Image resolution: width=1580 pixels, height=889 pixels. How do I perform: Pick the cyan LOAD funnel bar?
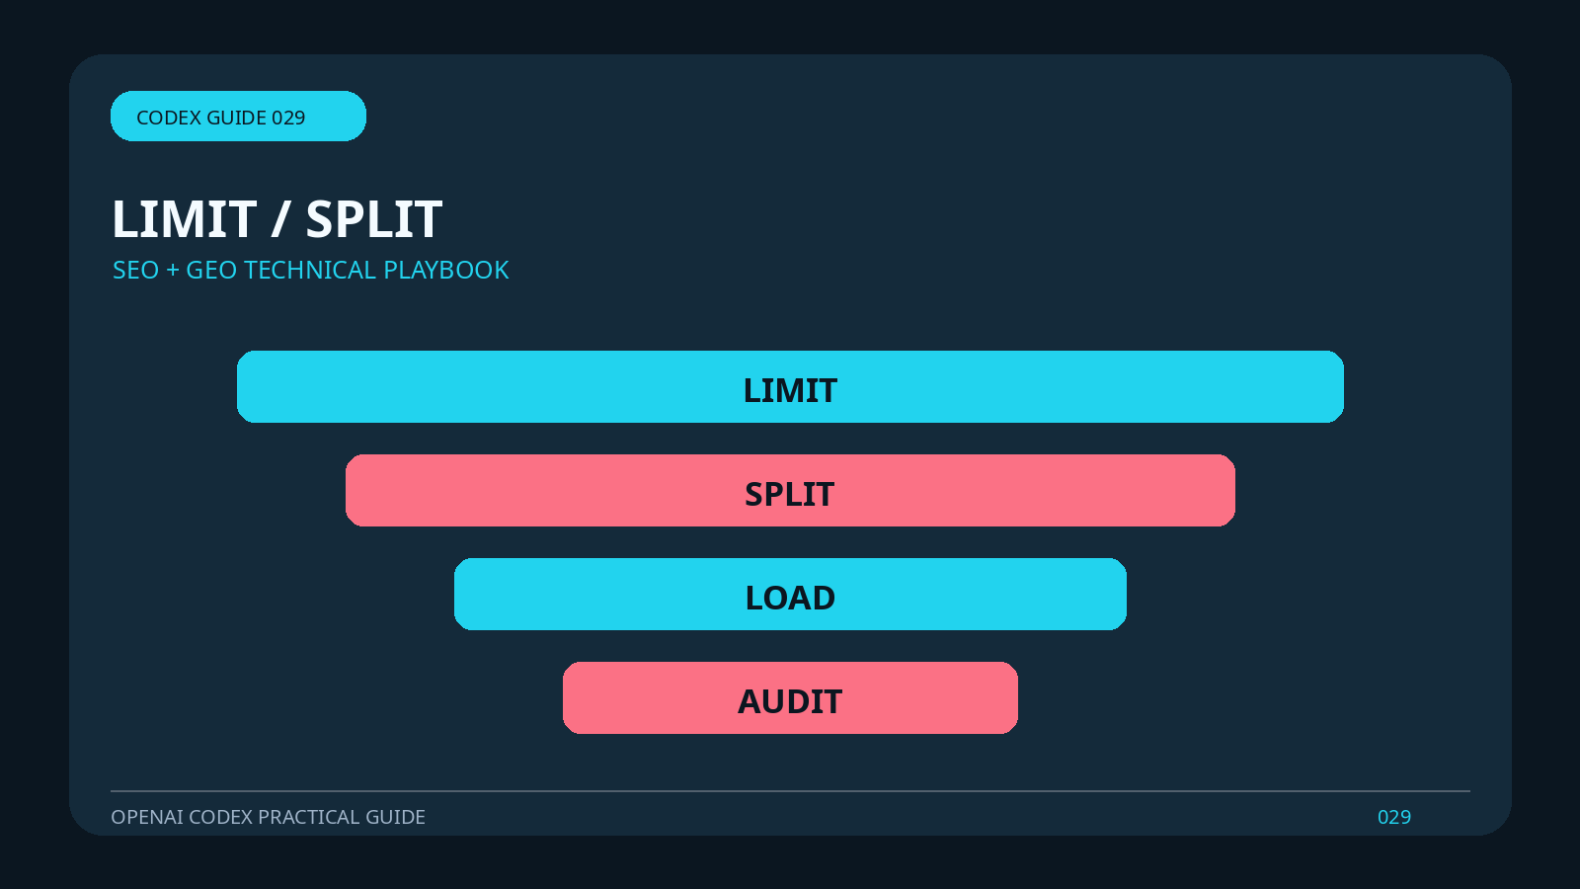pyautogui.click(x=790, y=594)
